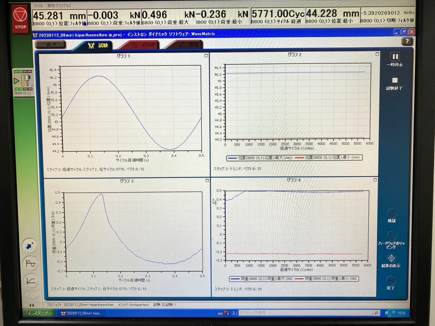The image size is (435, 326).
Task: Switch to the メソッド tab
Action: point(143,45)
